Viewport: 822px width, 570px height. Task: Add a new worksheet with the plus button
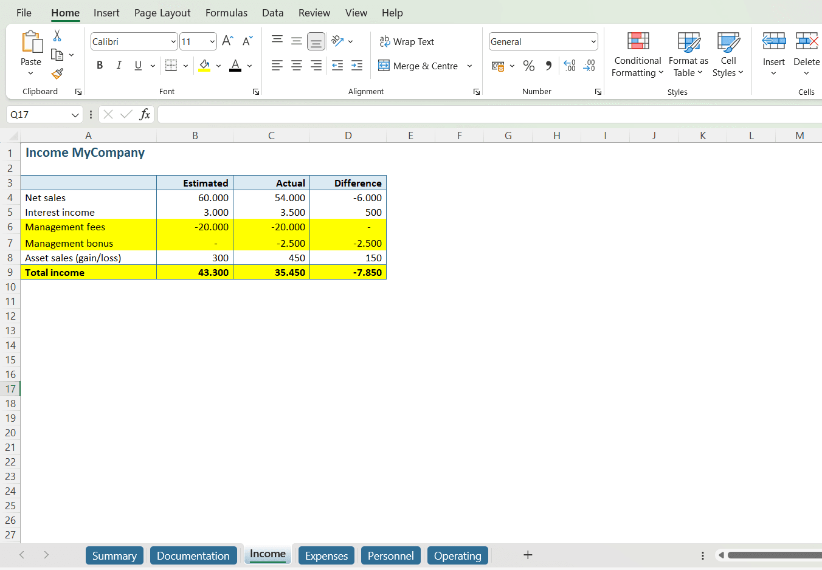[528, 555]
